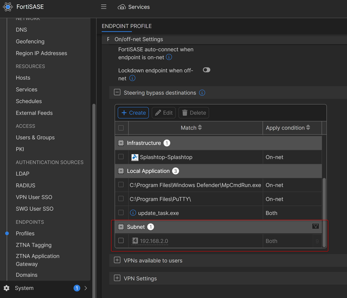Expand the VPN Settings section

(117, 278)
